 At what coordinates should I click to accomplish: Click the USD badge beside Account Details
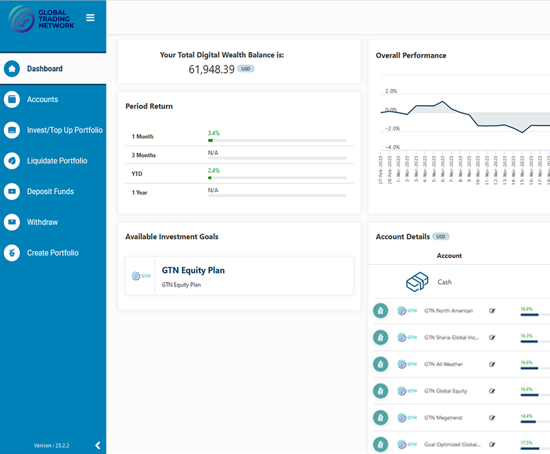point(440,237)
